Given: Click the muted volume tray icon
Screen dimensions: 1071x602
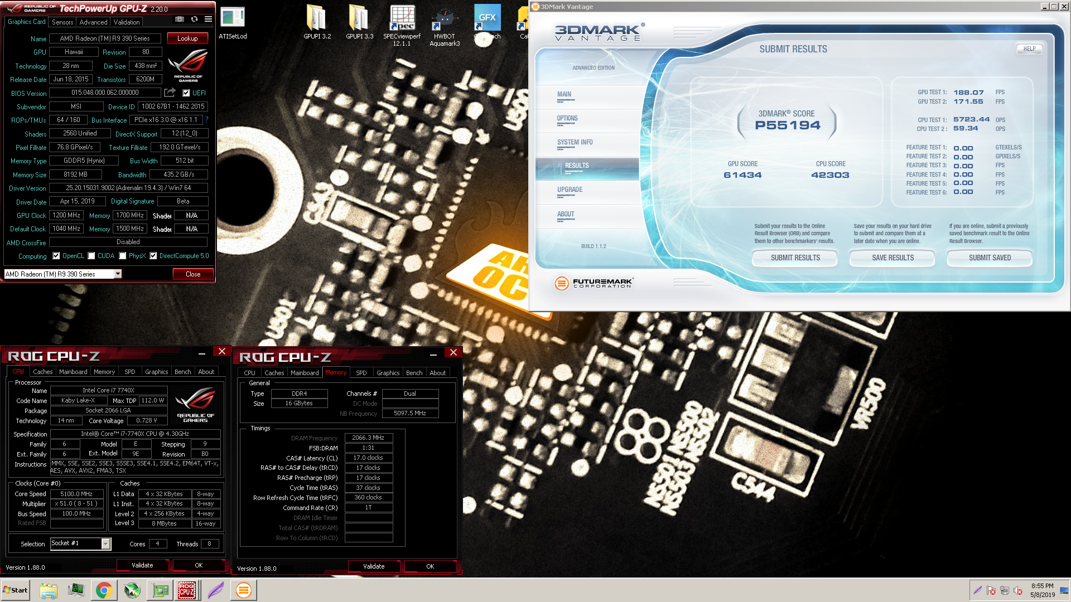Looking at the screenshot, I should (x=1018, y=590).
